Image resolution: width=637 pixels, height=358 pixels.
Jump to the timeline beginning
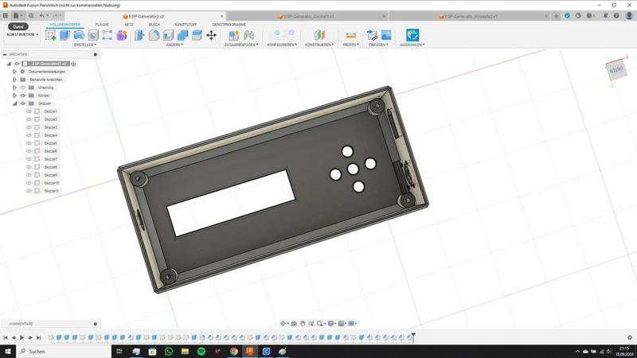[x=6, y=337]
